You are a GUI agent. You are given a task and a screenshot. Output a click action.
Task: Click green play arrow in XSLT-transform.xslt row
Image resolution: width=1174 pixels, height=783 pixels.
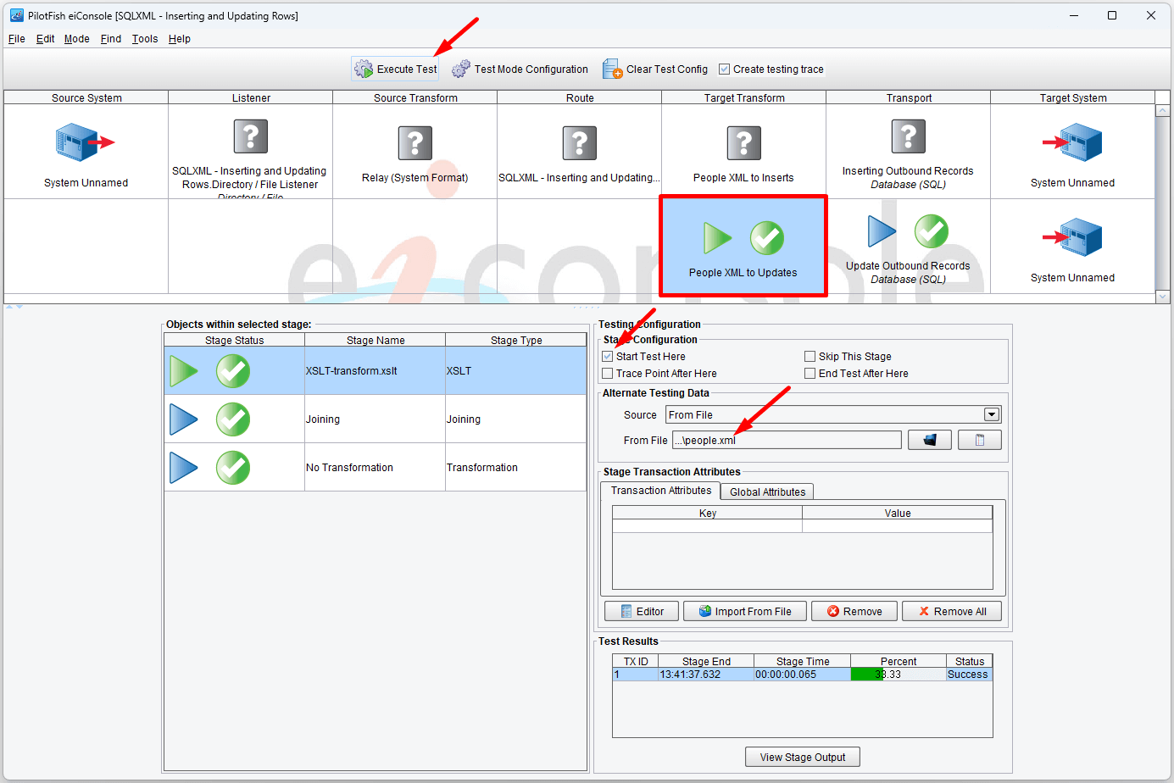pyautogui.click(x=184, y=371)
